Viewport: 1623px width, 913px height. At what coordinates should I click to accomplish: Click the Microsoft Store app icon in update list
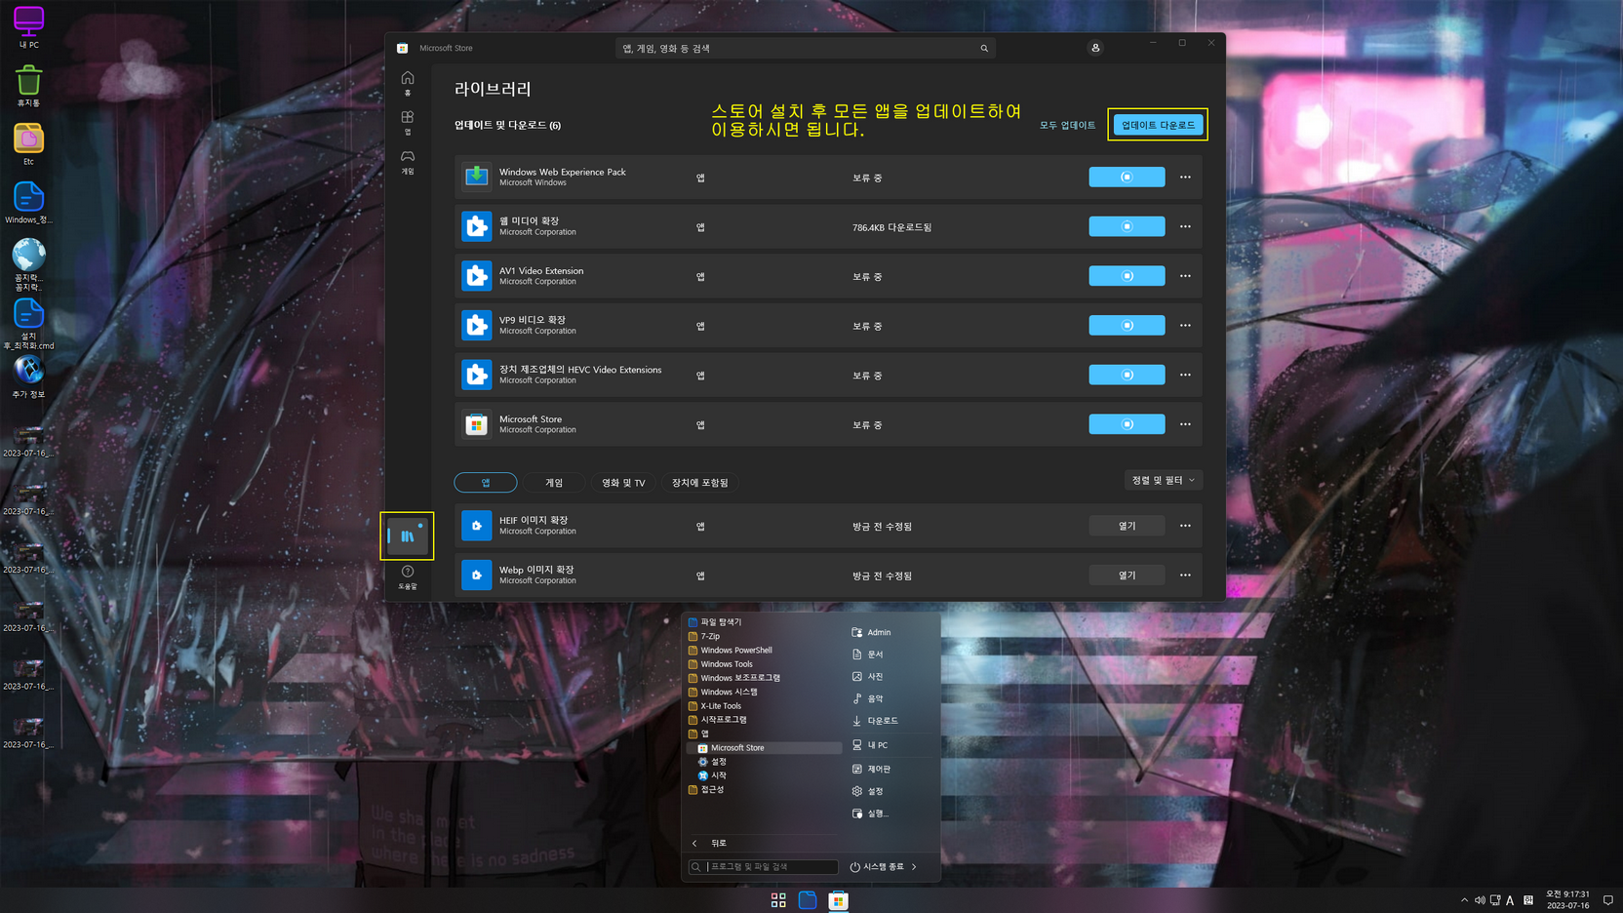476,424
